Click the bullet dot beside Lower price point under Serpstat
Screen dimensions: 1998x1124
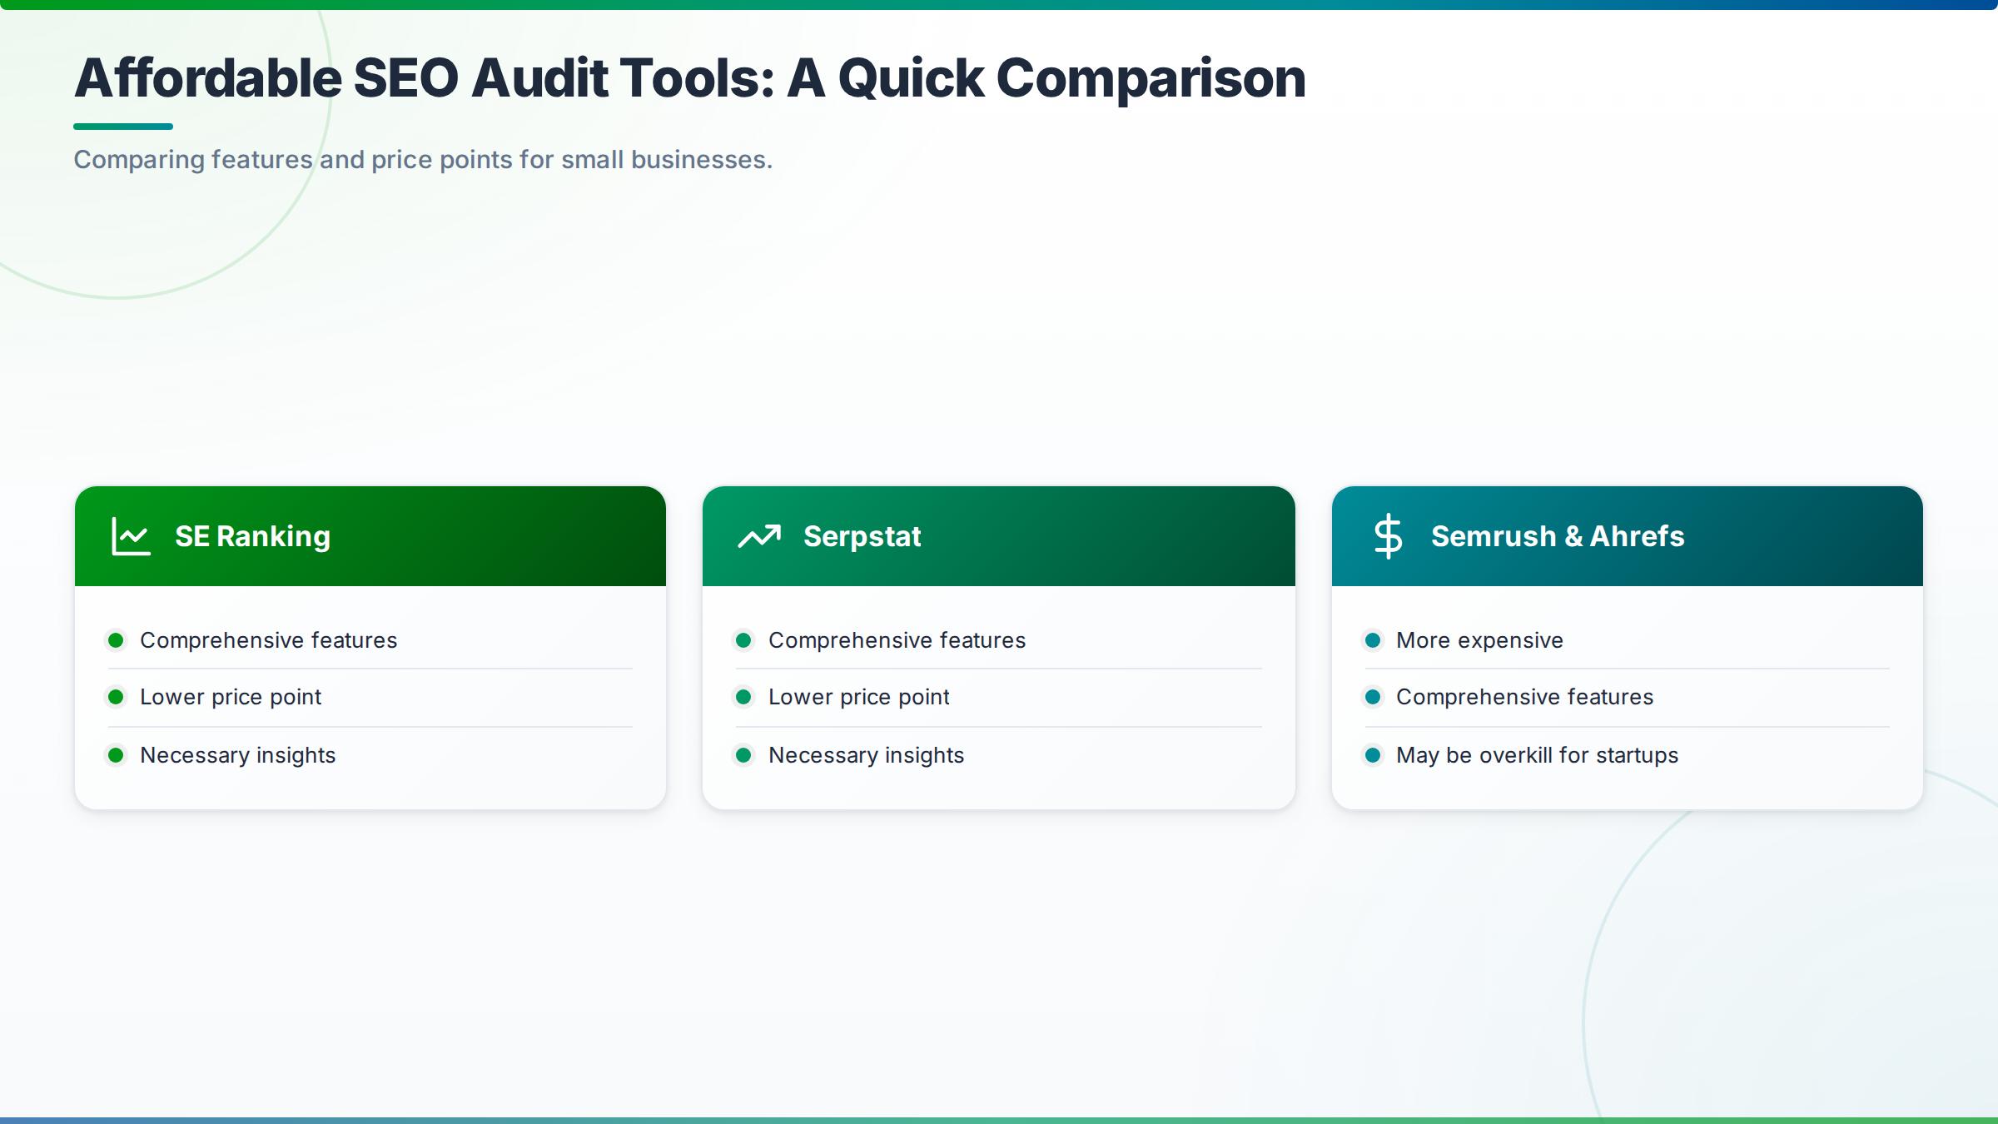(x=744, y=698)
